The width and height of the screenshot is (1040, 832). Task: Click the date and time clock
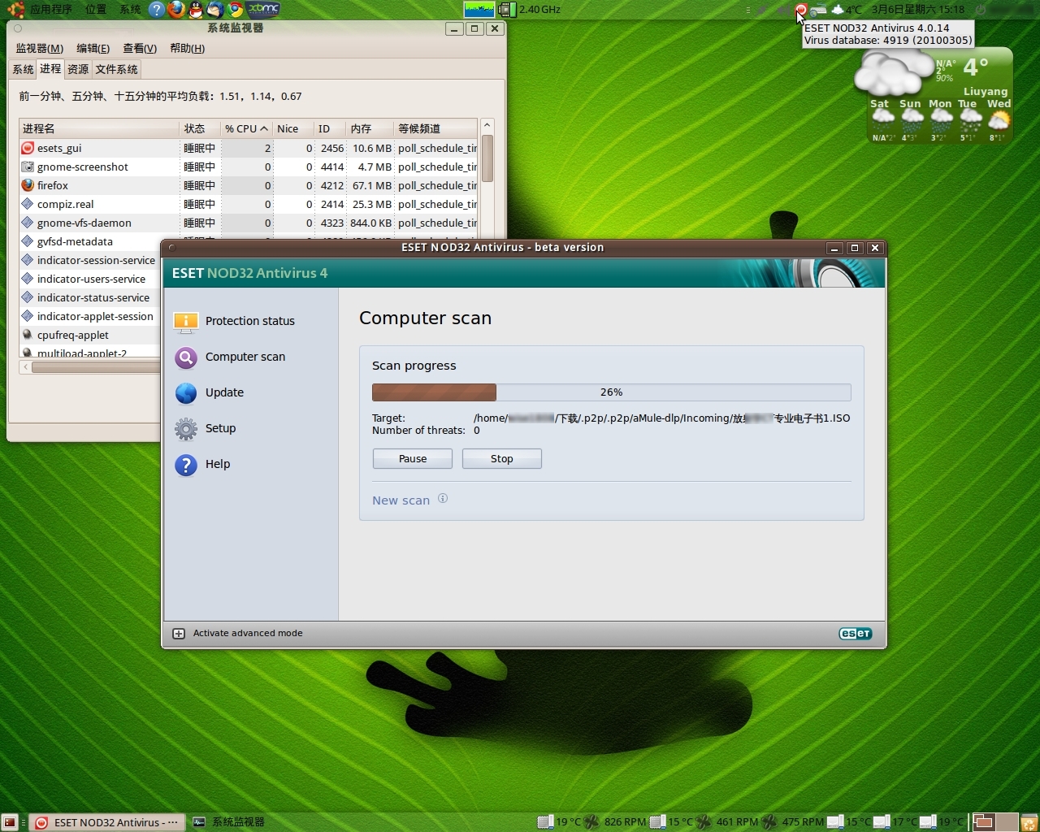(x=917, y=10)
